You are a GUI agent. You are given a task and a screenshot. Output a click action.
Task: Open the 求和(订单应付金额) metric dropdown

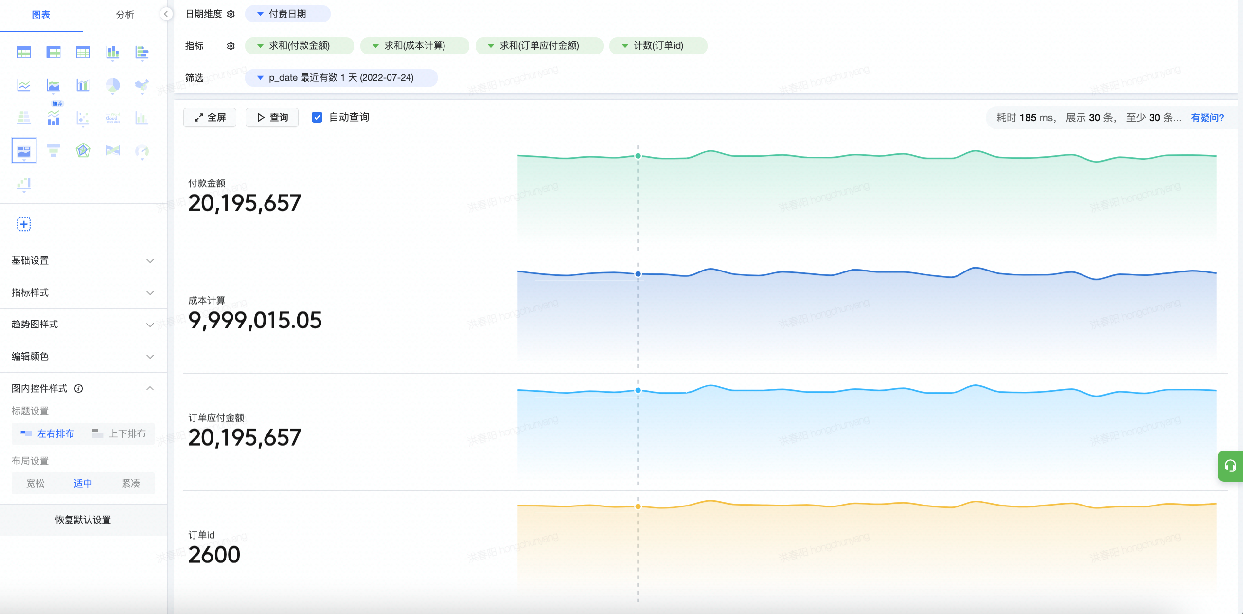click(539, 46)
